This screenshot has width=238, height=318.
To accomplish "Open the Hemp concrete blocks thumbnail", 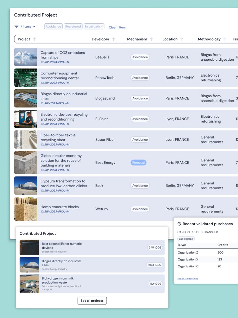I will (x=26, y=209).
